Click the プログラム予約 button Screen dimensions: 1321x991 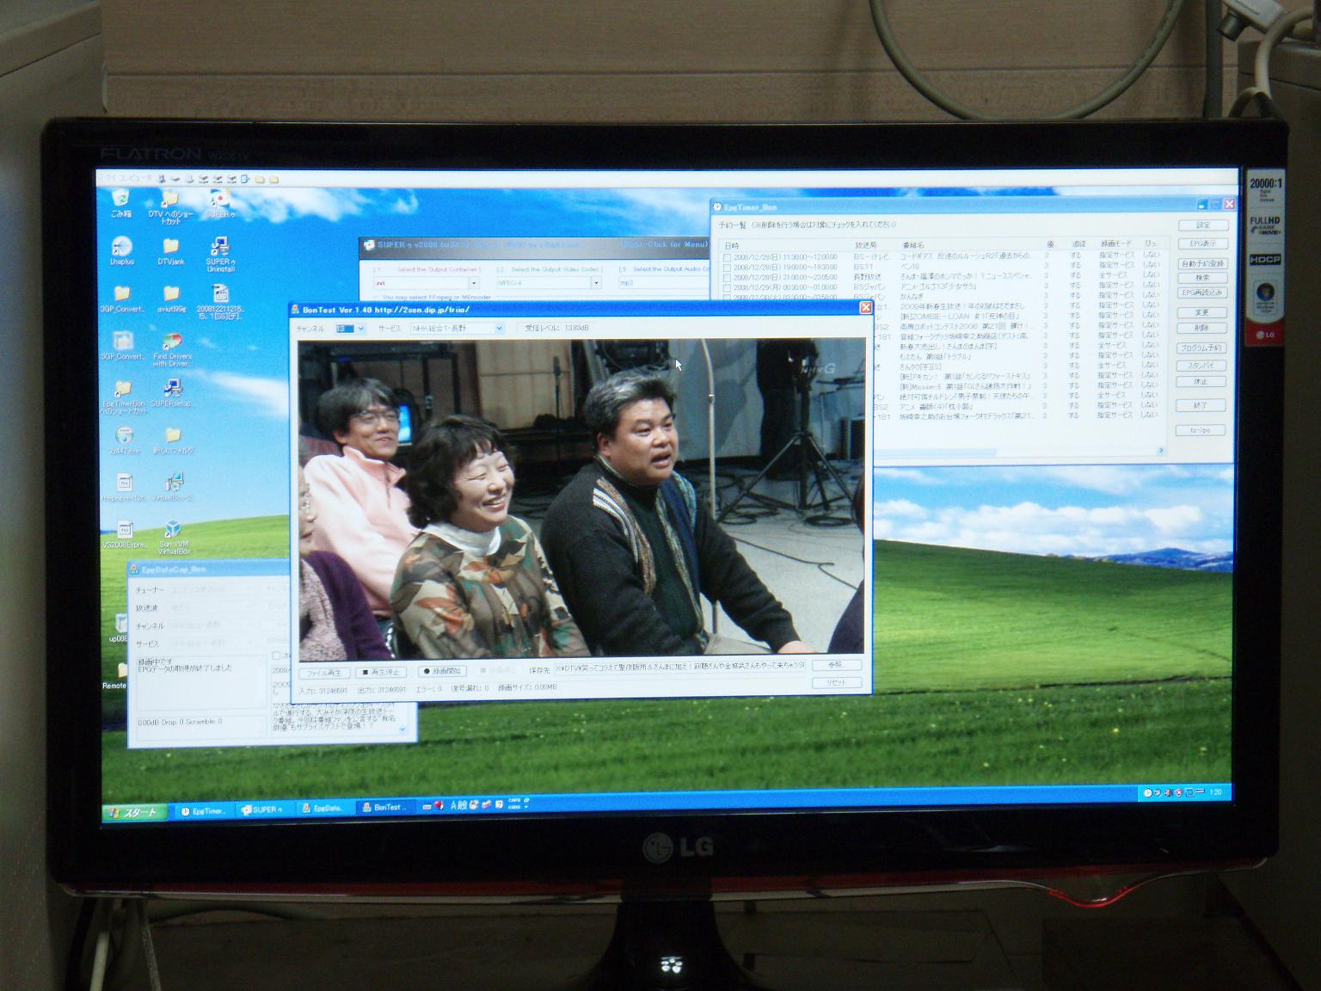coord(1202,348)
